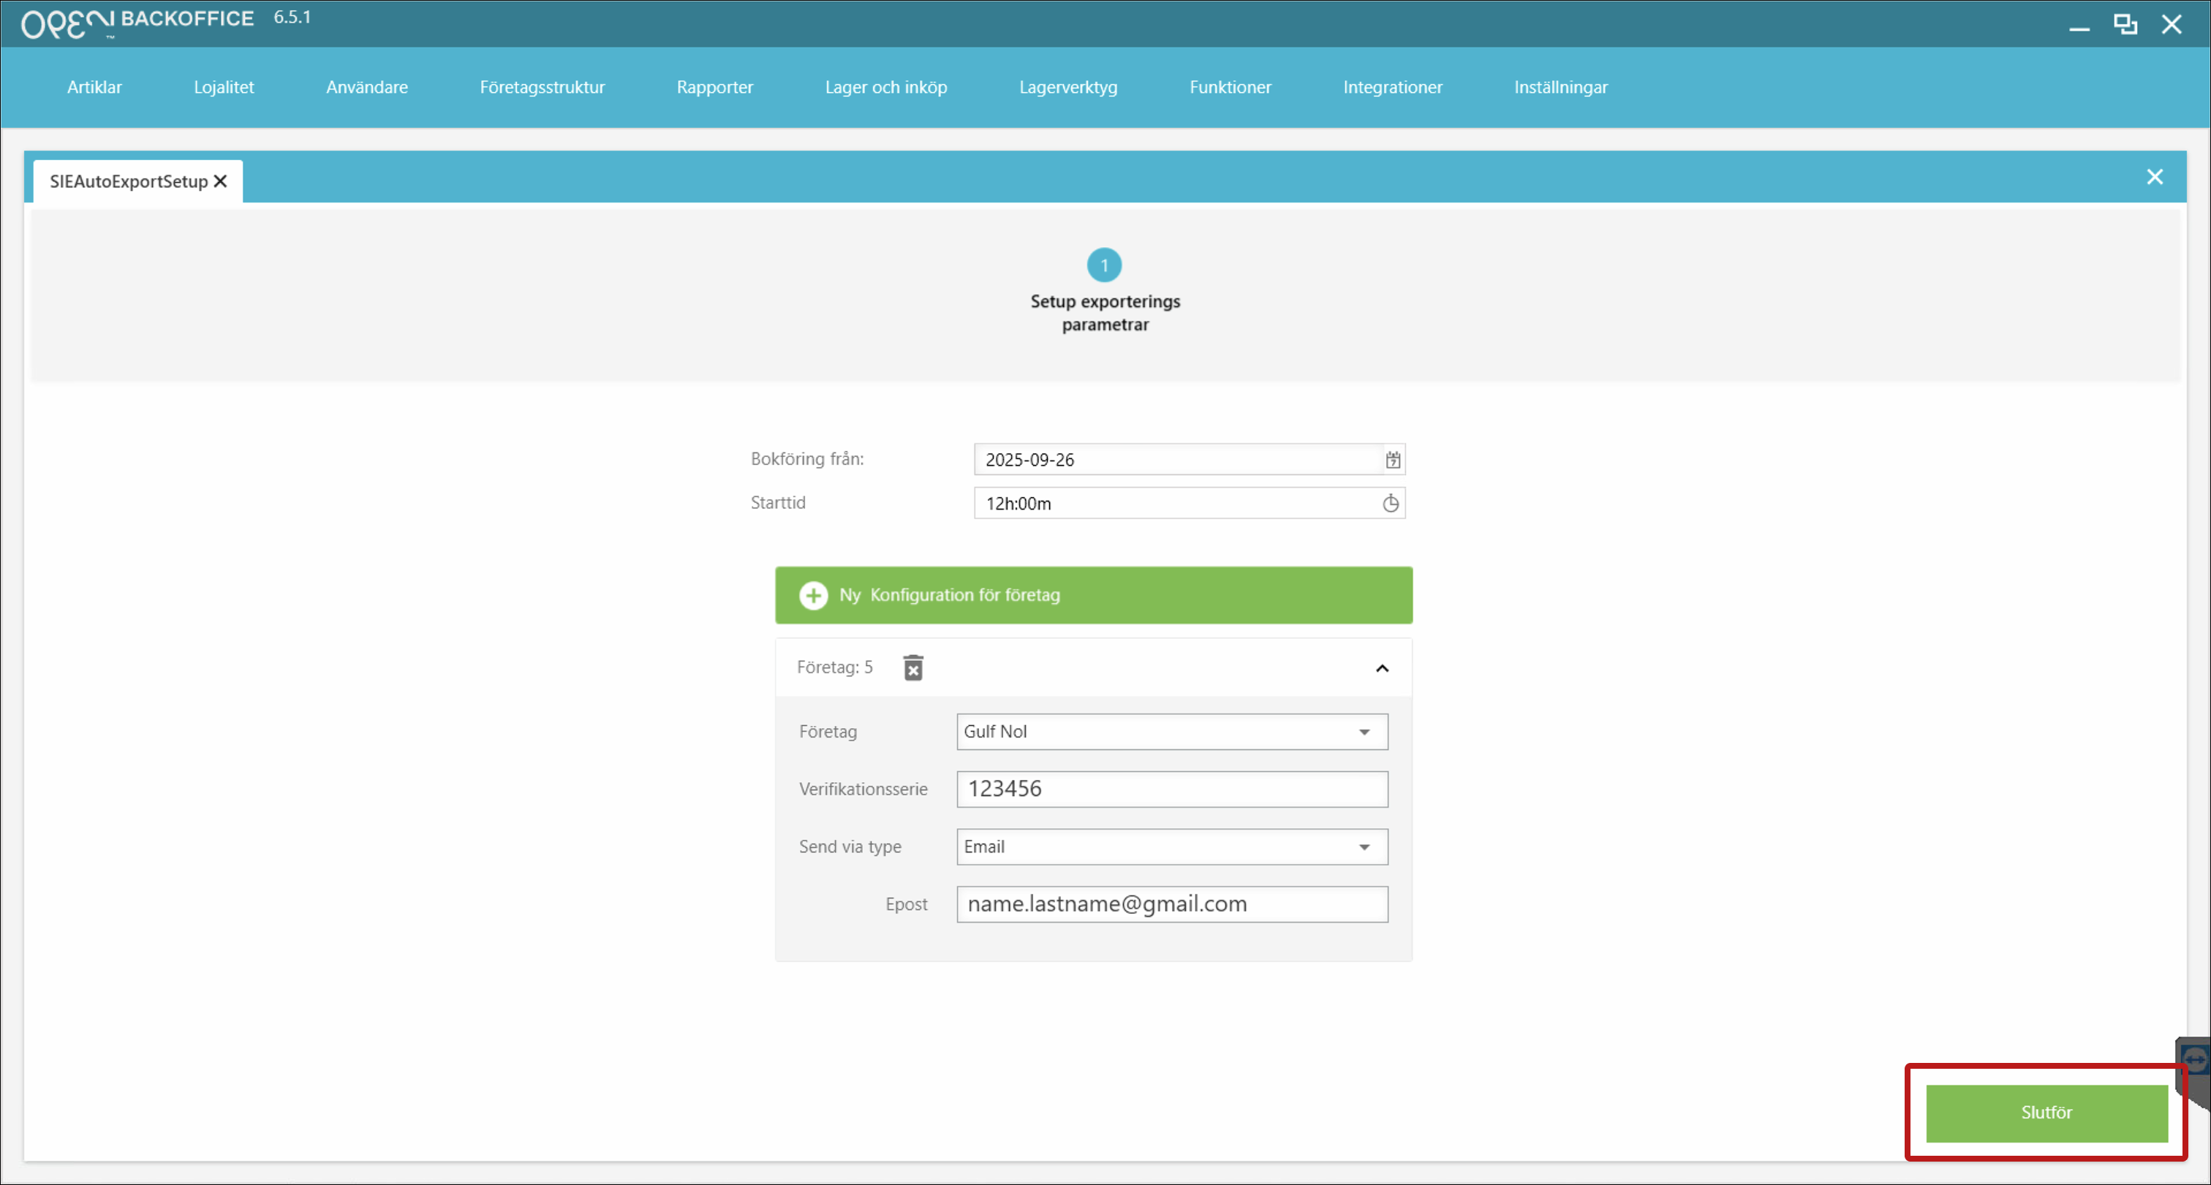Open the Rapporter menu
The image size is (2211, 1185).
[714, 87]
